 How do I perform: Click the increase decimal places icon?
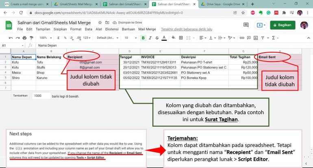tap(78, 38)
